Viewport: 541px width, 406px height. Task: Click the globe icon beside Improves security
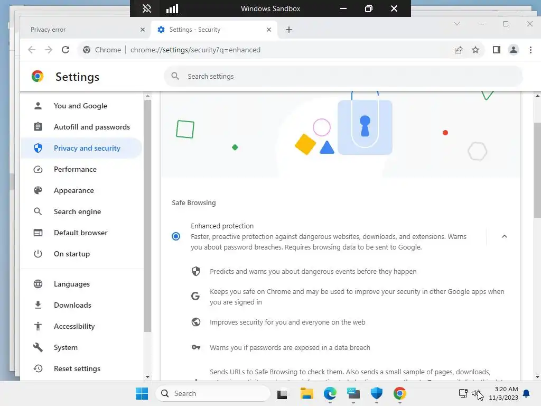tap(196, 322)
